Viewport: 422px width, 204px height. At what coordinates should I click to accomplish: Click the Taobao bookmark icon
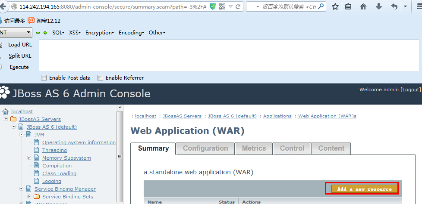click(x=31, y=20)
